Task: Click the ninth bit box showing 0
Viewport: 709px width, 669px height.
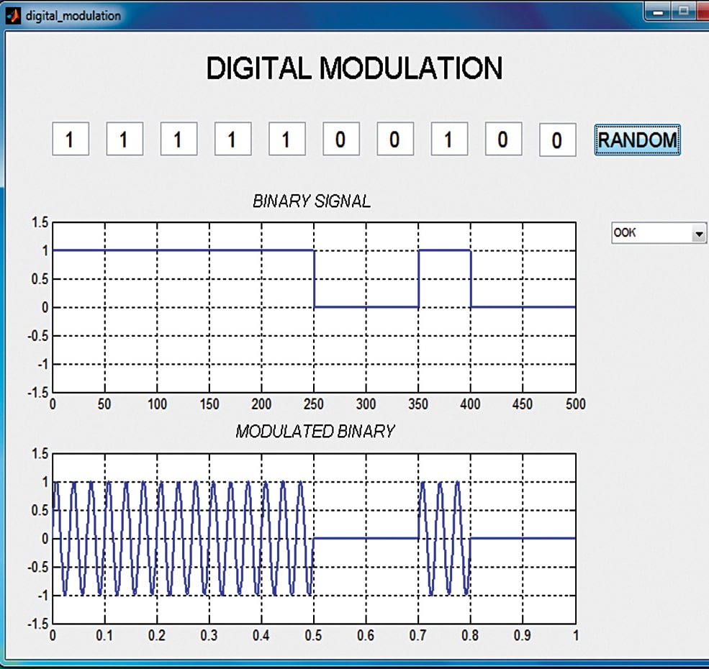Action: 502,139
